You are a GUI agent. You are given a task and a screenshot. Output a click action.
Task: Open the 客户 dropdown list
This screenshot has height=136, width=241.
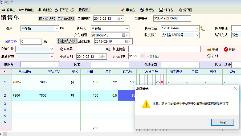tap(56, 28)
